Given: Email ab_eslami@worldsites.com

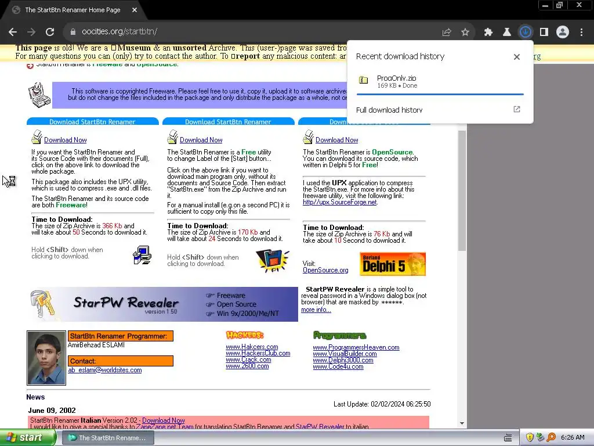Looking at the screenshot, I should click(105, 370).
